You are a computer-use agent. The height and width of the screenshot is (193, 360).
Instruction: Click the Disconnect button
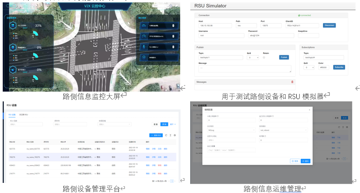tap(329, 25)
